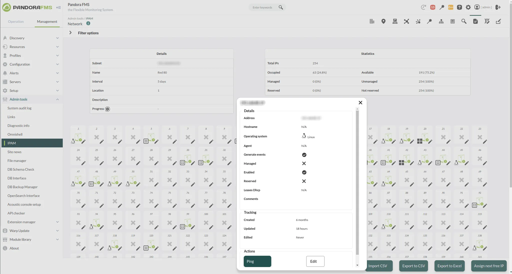Open the yellow server status icon
This screenshot has width=512, height=274.
click(x=451, y=7)
